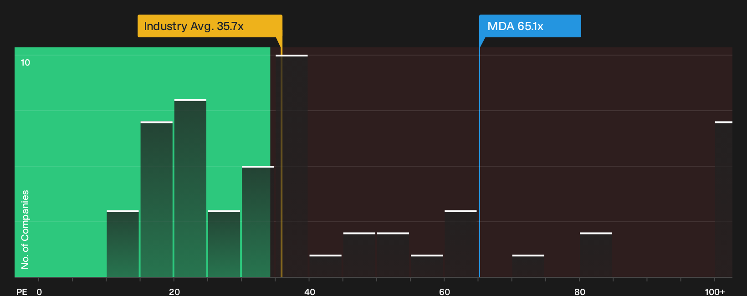This screenshot has width=747, height=296.
Task: Select the histogram bar for PE 45-50
Action: tap(359, 255)
